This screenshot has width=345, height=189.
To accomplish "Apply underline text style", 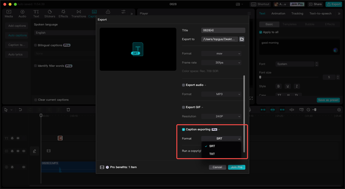I will click(288, 86).
